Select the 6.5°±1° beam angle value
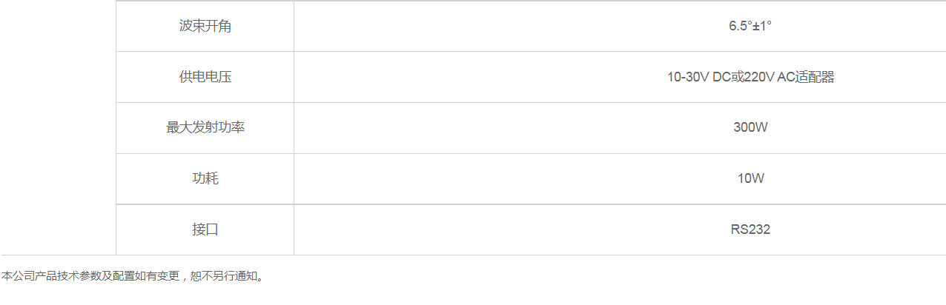The height and width of the screenshot is (305, 946). click(x=750, y=26)
